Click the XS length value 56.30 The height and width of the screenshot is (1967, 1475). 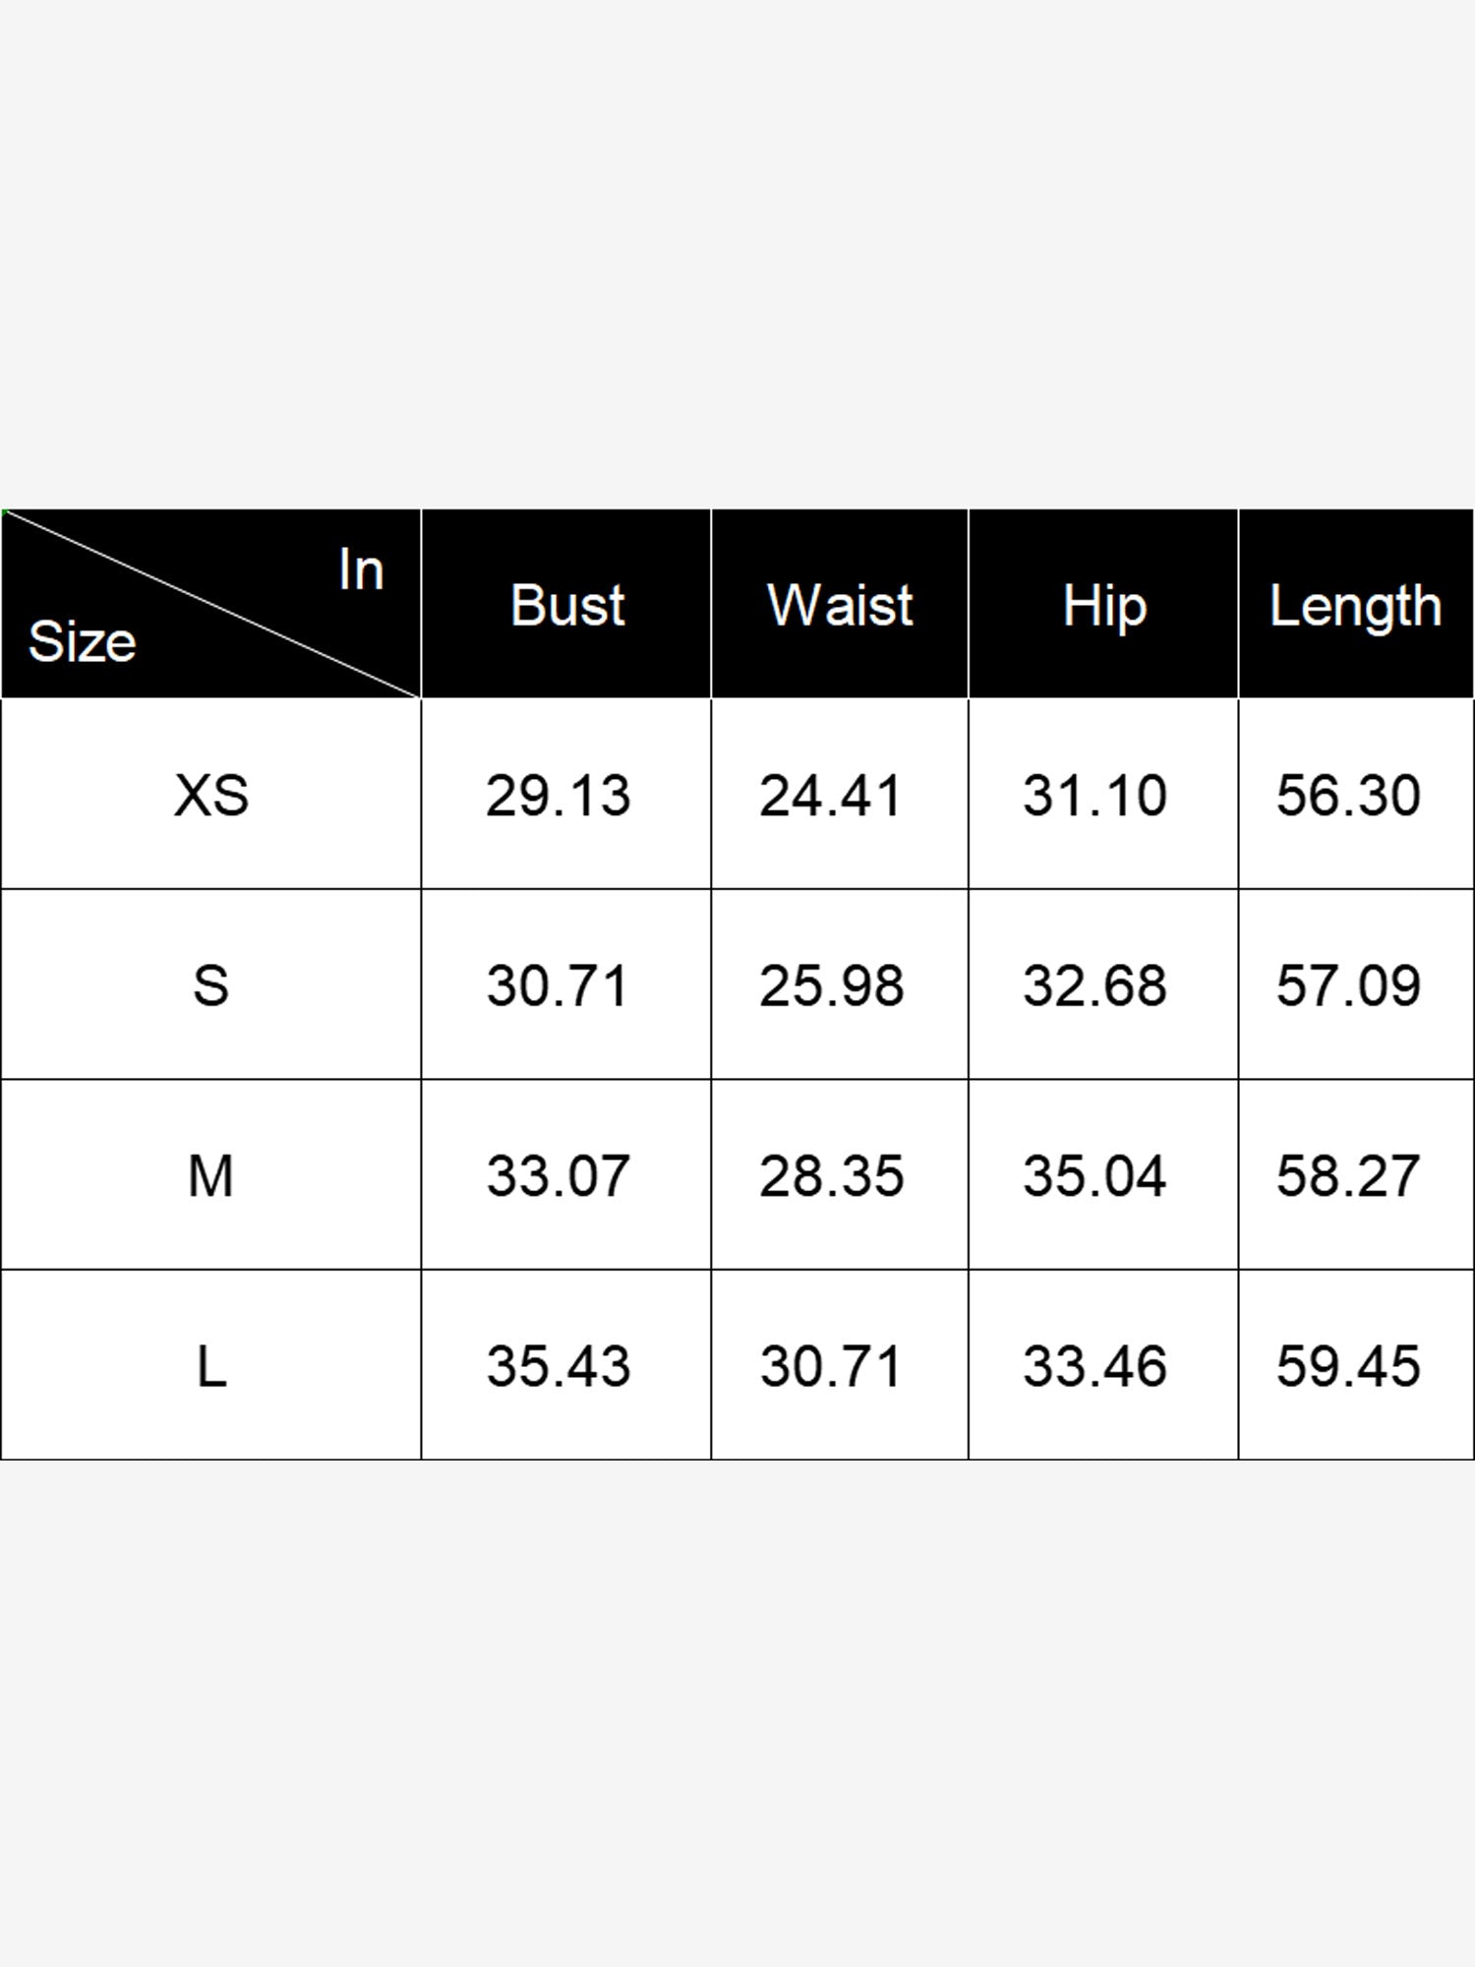point(1348,795)
